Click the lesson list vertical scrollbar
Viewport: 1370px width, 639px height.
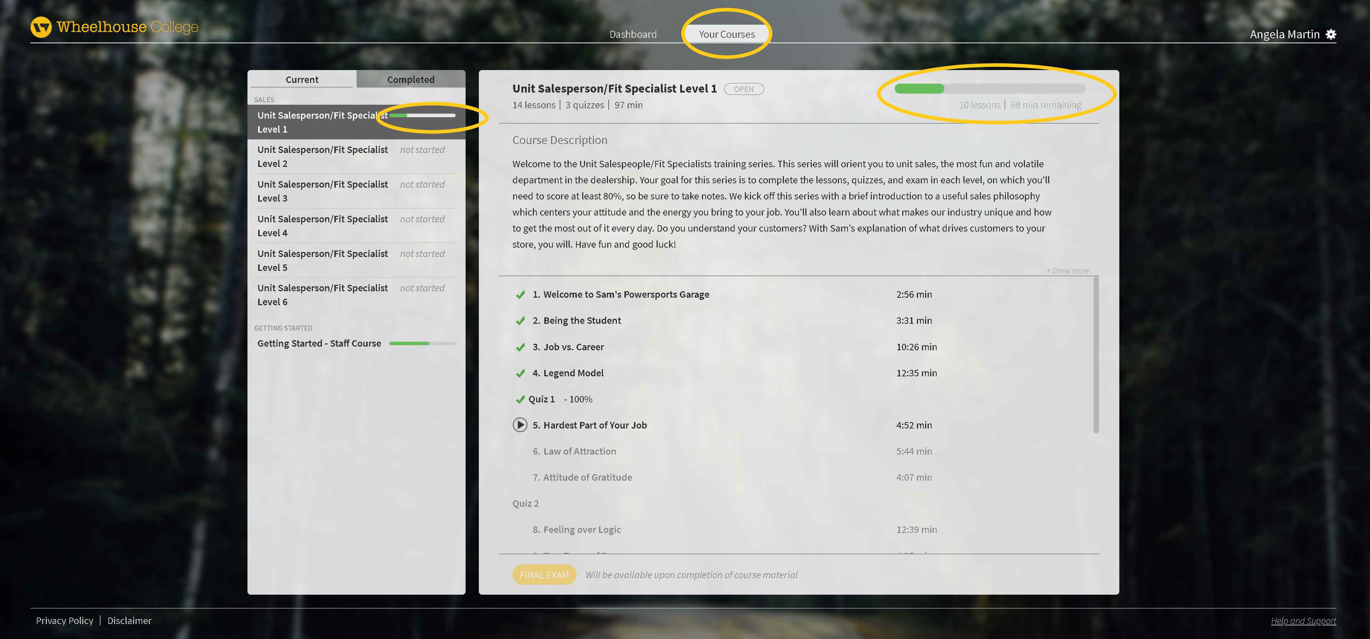click(1096, 355)
